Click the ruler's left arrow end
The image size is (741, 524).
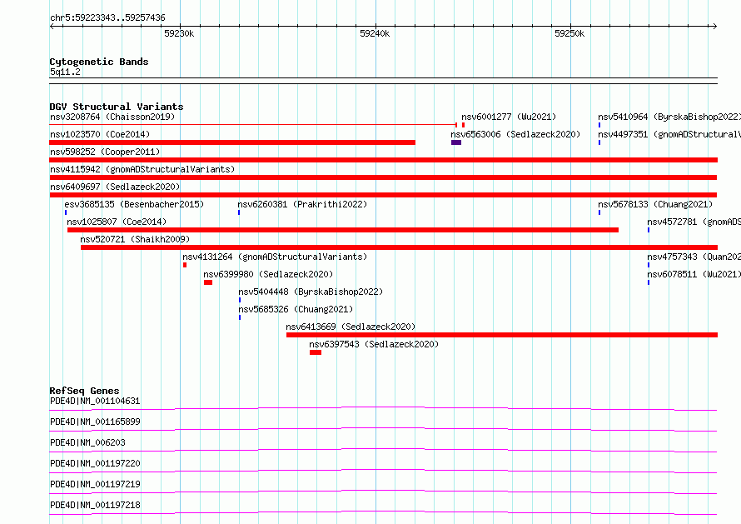pos(52,26)
